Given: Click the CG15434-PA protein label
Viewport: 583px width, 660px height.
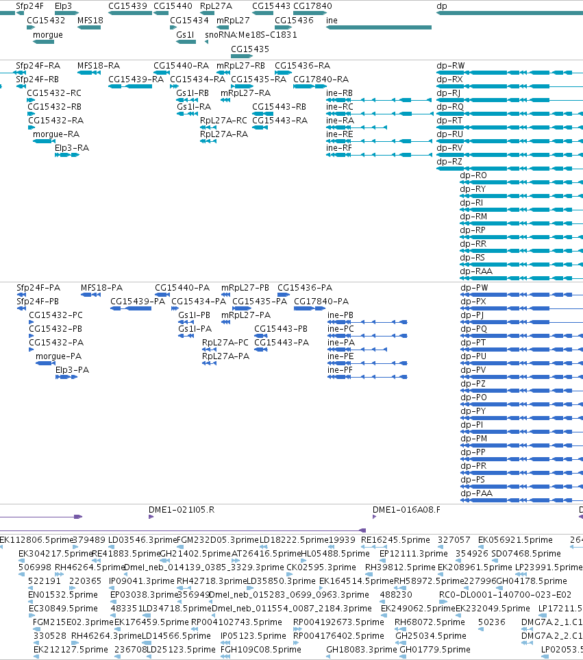Looking at the screenshot, I should [x=199, y=302].
